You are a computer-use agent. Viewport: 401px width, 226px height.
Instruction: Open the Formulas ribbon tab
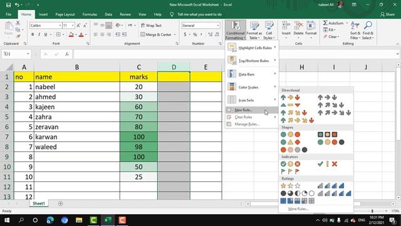pyautogui.click(x=90, y=14)
